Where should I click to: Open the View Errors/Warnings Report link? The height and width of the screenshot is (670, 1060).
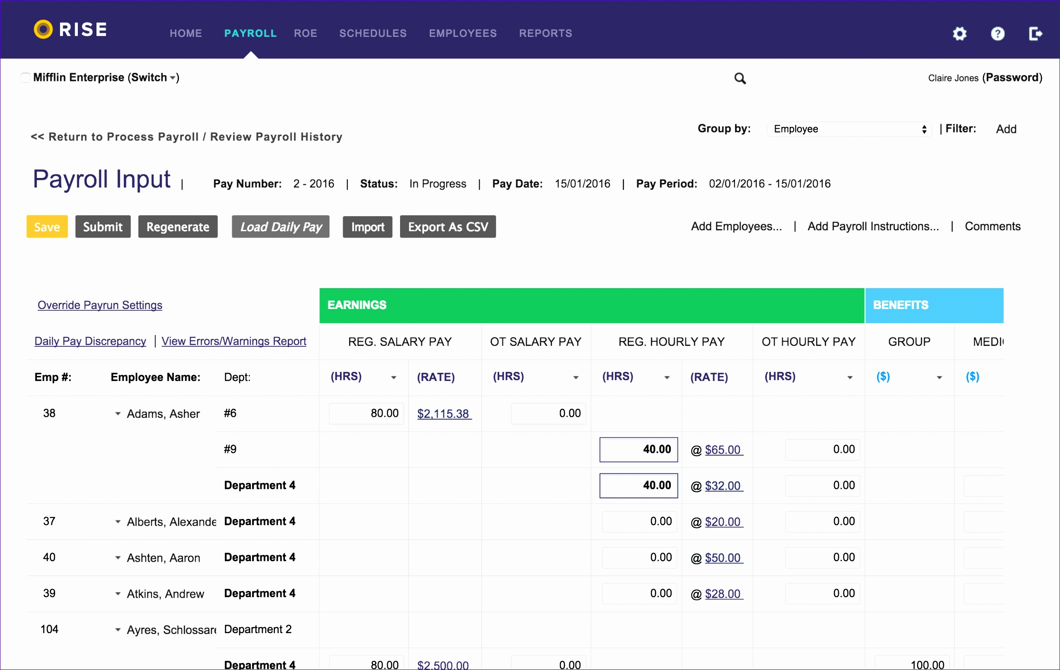click(x=233, y=341)
